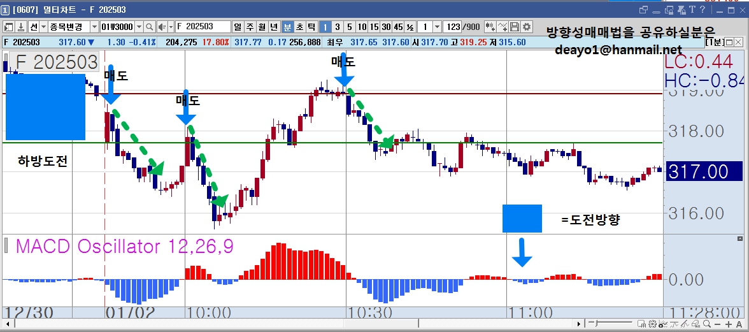Toggle the left panel layout icon
Viewport: 749px width, 332px height.
click(x=9, y=27)
